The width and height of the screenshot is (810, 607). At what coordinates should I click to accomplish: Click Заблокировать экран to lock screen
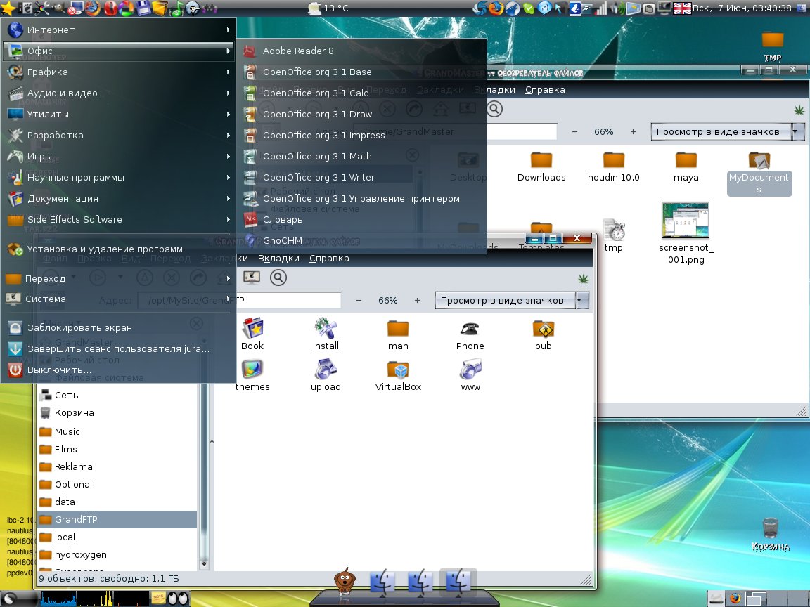click(x=119, y=328)
